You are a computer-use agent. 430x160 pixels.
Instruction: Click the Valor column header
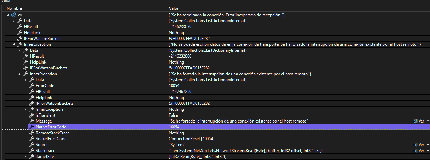point(174,8)
